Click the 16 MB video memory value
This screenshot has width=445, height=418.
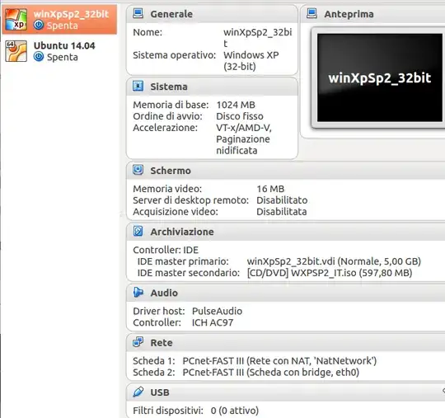pos(270,189)
